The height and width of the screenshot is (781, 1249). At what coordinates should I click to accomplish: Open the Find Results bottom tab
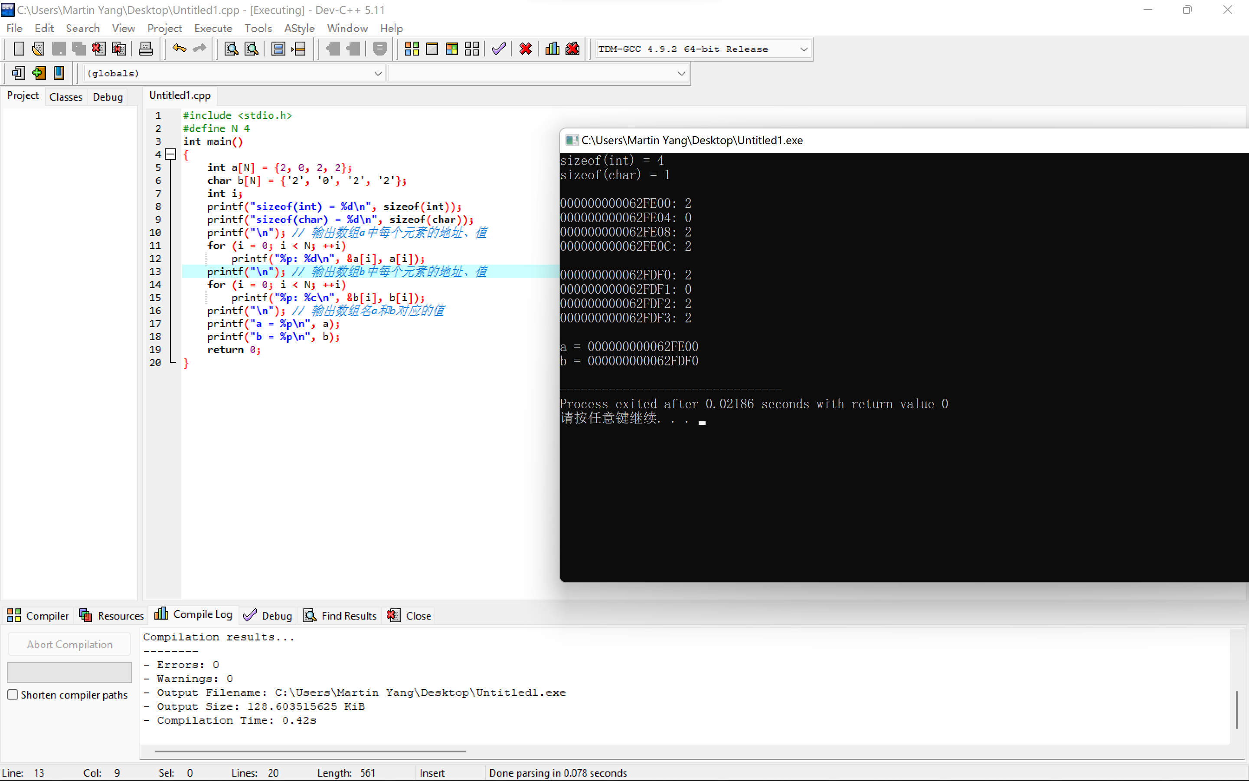point(340,615)
